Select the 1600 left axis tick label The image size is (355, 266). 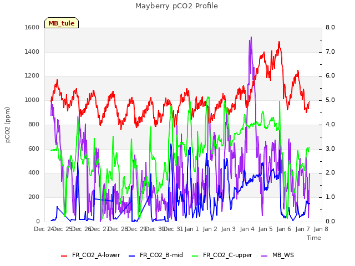tap(32, 27)
